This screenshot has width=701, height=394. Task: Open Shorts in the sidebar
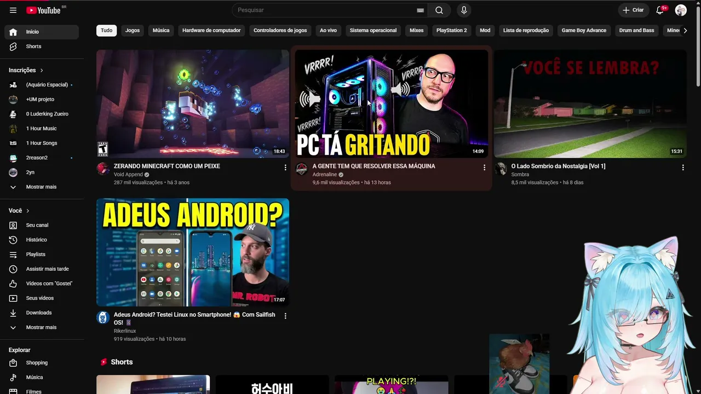pyautogui.click(x=42, y=47)
